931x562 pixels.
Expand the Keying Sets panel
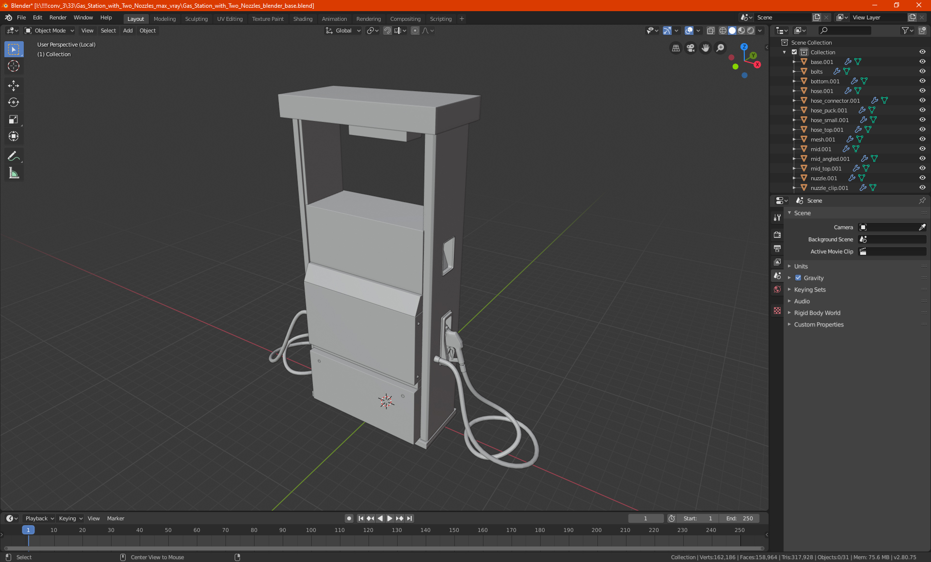pyautogui.click(x=809, y=290)
